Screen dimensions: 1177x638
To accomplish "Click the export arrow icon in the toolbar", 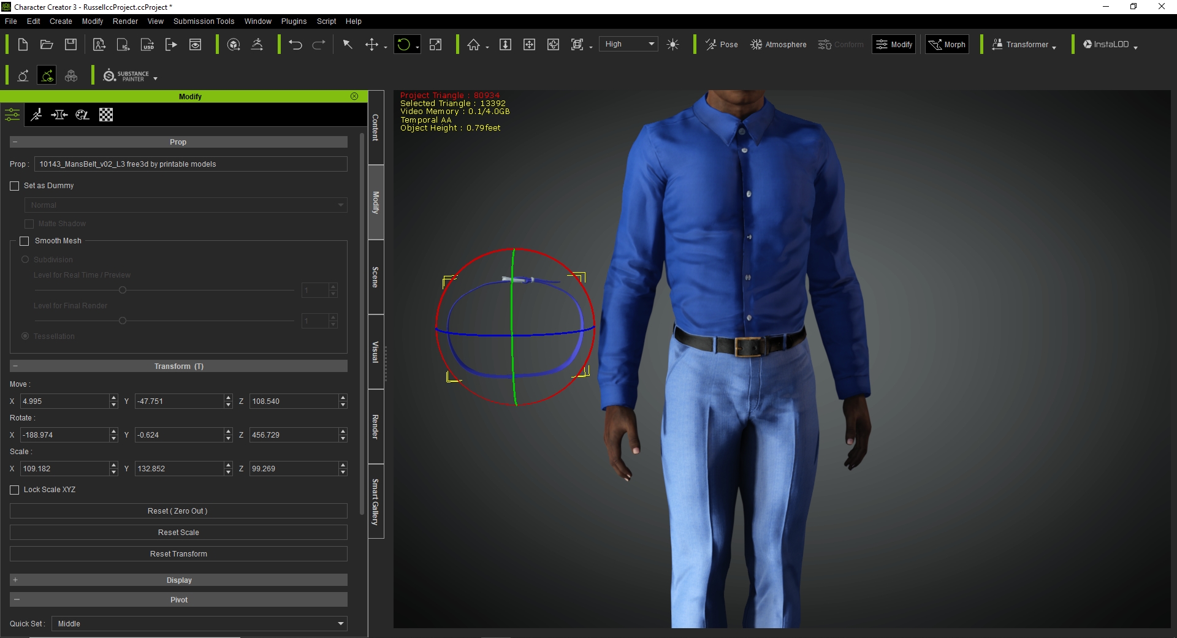I will 171,45.
